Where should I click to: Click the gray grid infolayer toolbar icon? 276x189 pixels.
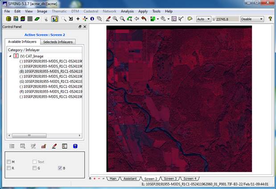click(x=30, y=19)
